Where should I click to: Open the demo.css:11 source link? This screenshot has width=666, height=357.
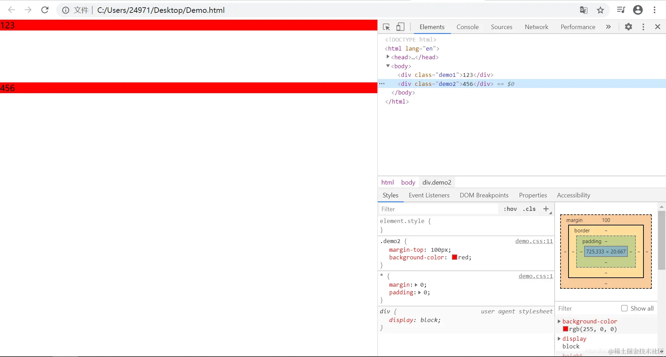tap(534, 241)
